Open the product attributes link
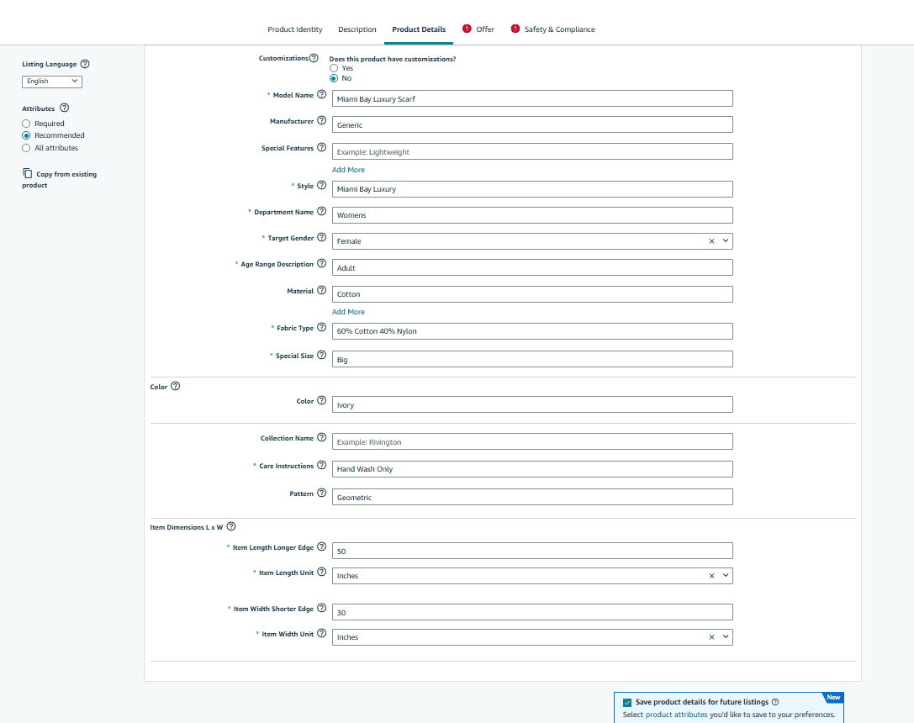The height and width of the screenshot is (723, 914). 676,715
